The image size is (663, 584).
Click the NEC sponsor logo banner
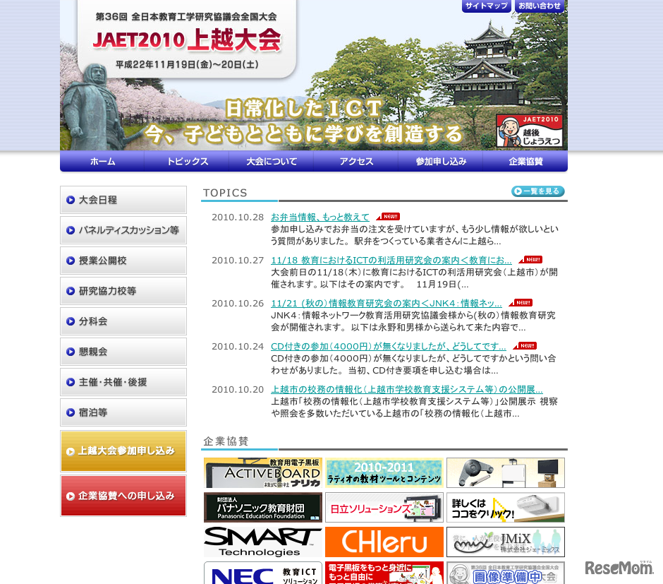[x=262, y=573]
